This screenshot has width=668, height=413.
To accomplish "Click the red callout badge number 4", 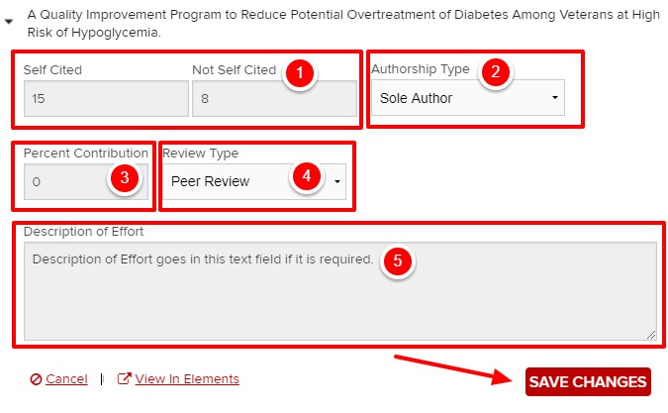I will tap(308, 178).
